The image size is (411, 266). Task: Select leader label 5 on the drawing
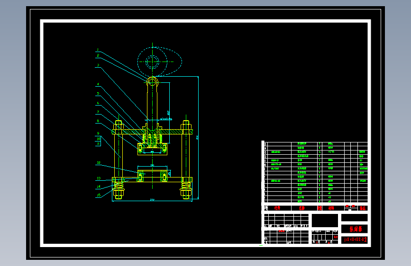pos(98,93)
